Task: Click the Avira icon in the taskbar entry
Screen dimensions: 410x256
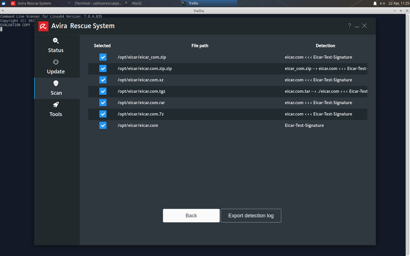Action: (13, 3)
